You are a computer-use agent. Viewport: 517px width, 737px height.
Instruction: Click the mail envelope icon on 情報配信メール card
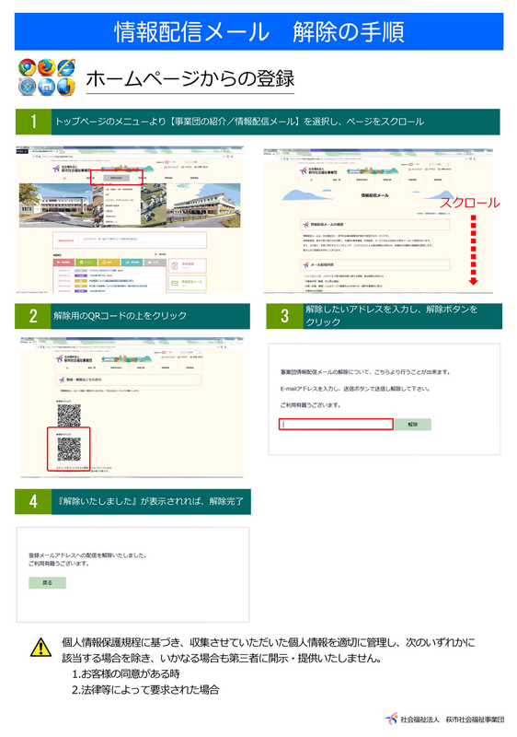coord(175,283)
